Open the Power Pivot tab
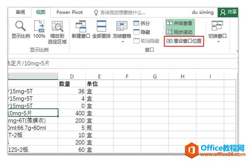Viewport: 248px width, 161px height. tap(70, 12)
